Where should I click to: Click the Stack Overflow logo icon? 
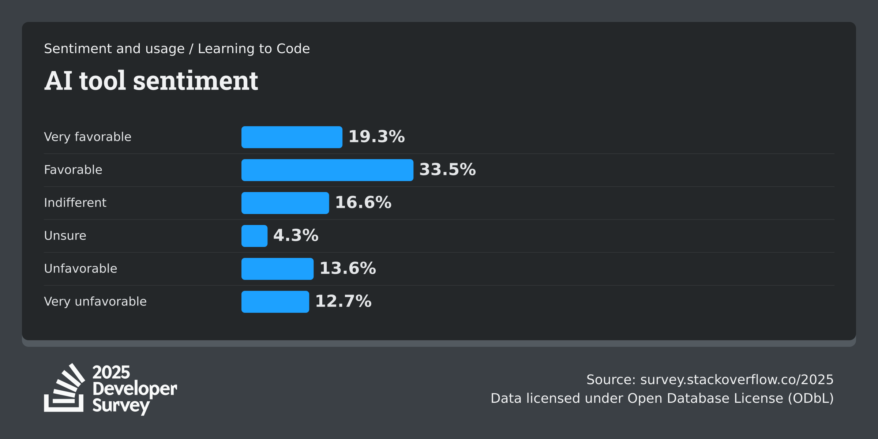coord(64,388)
